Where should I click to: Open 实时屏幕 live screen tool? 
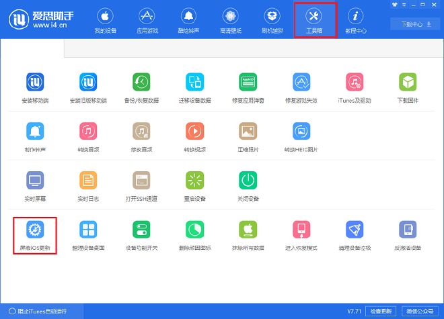point(34,180)
